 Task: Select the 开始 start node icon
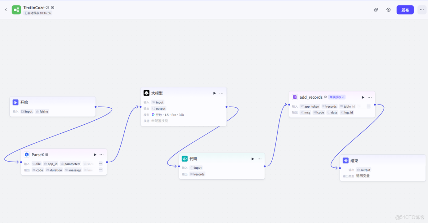16,102
